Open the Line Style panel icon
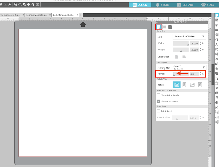The image size is (219, 167). tap(217, 30)
